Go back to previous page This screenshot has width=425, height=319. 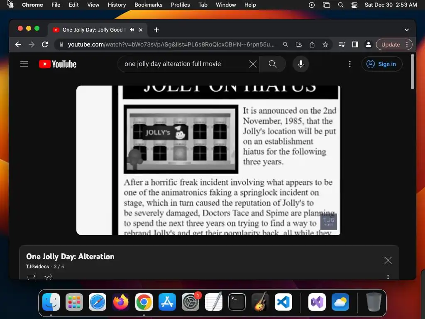click(18, 44)
